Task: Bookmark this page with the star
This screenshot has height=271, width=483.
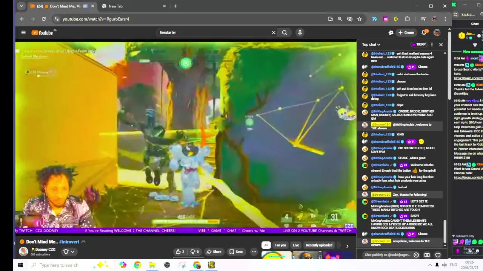Action: [x=360, y=19]
